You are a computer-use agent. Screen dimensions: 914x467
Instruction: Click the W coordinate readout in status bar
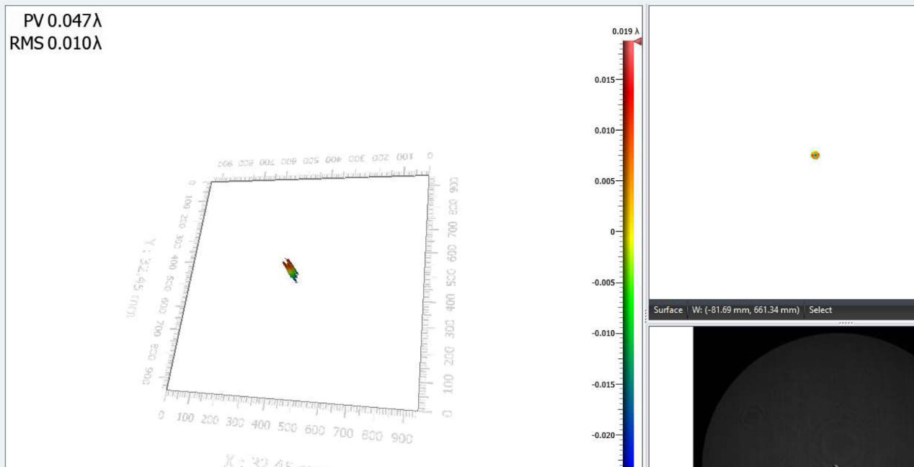[745, 310]
